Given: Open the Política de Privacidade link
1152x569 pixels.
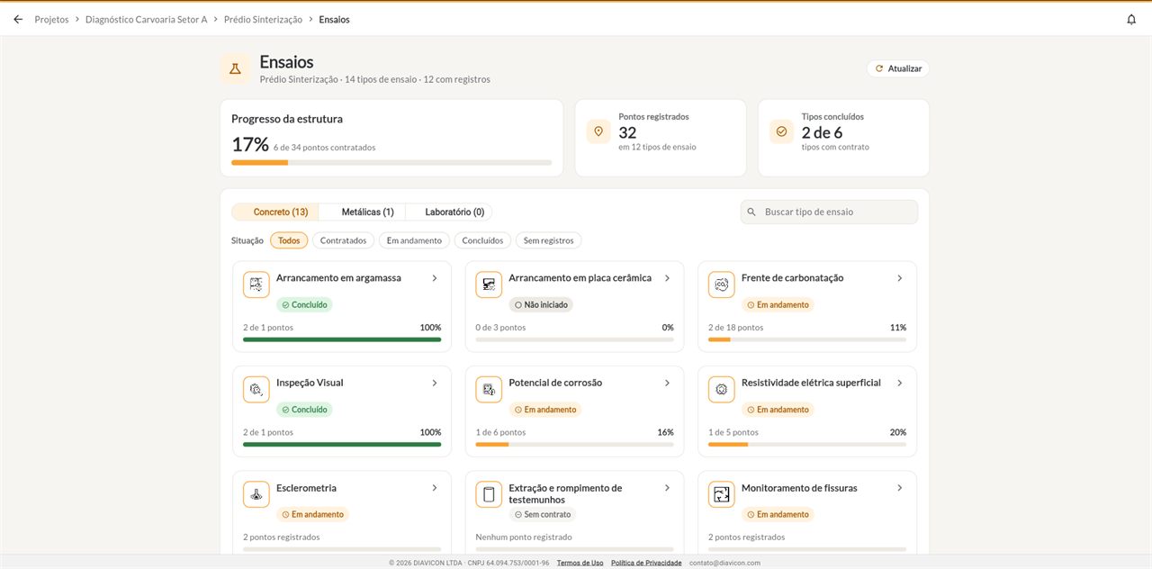Looking at the screenshot, I should pyautogui.click(x=646, y=563).
